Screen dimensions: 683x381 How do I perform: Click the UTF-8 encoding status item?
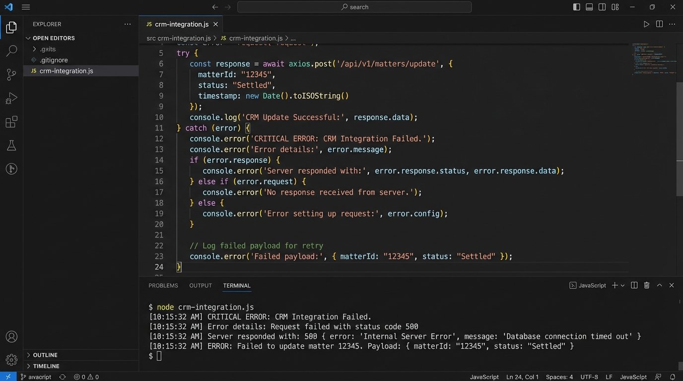tap(589, 377)
